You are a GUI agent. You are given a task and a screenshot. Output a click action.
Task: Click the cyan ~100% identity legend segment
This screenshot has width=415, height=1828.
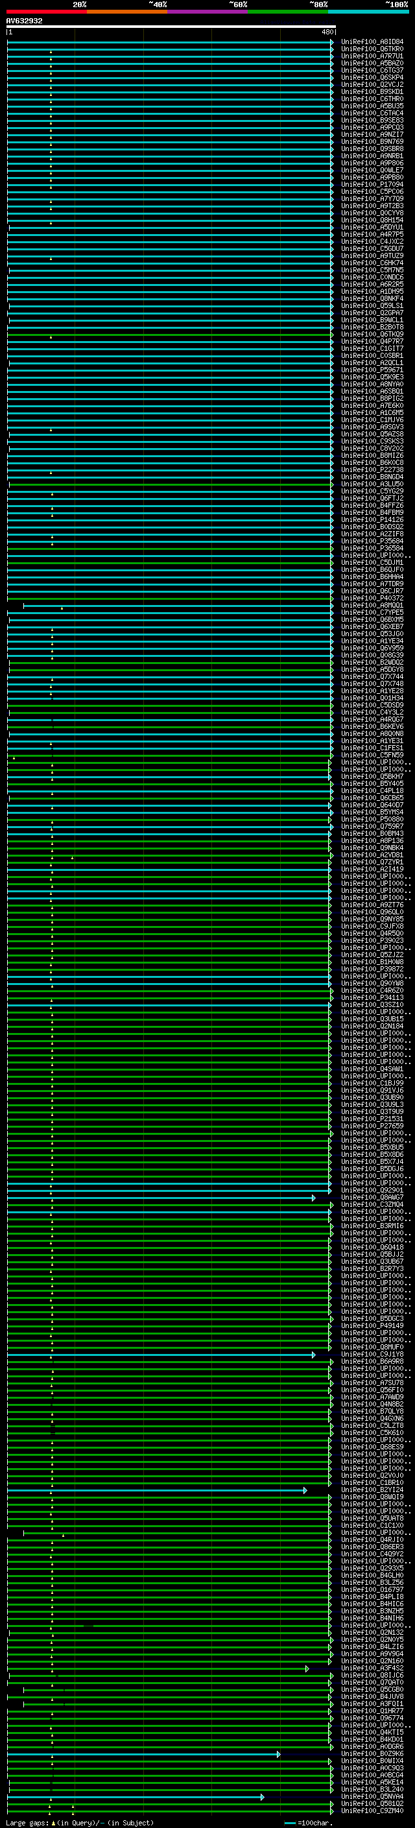(369, 12)
